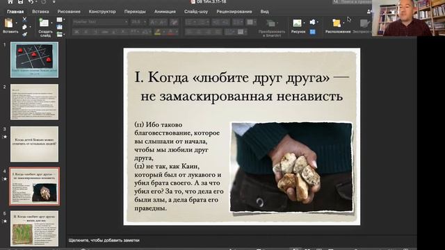Image resolution: width=445 pixels, height=250 pixels.
Task: Click the notes area Щелкните, чтобы добавить заметки
Action: (104, 240)
